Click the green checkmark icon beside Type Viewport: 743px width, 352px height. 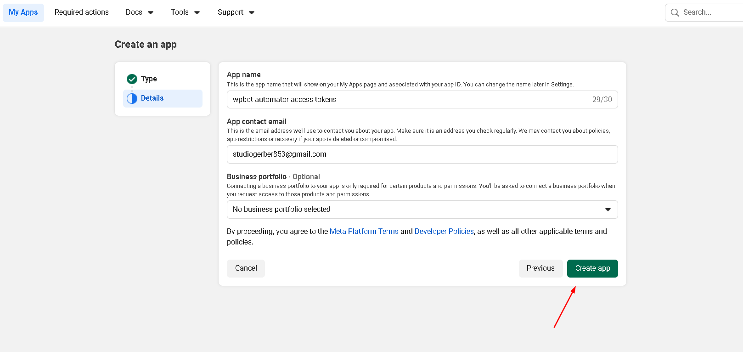(132, 79)
